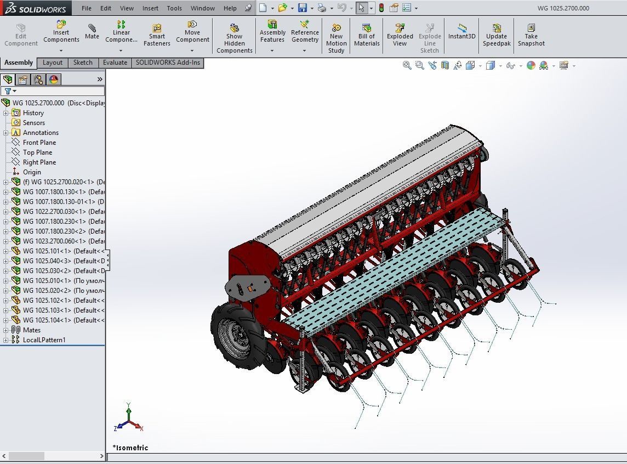The image size is (627, 464).
Task: Click Show Hidden Components
Action: click(x=235, y=38)
